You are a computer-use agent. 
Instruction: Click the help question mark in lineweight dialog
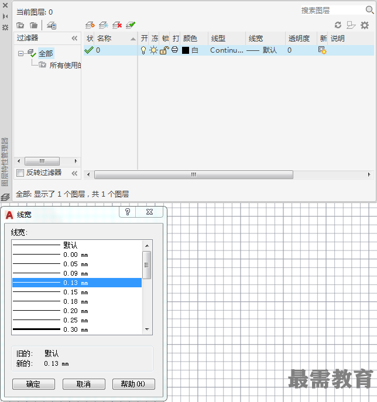click(128, 212)
